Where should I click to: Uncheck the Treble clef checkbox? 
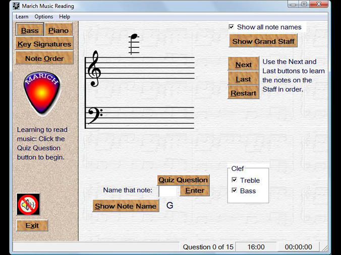pyautogui.click(x=234, y=180)
